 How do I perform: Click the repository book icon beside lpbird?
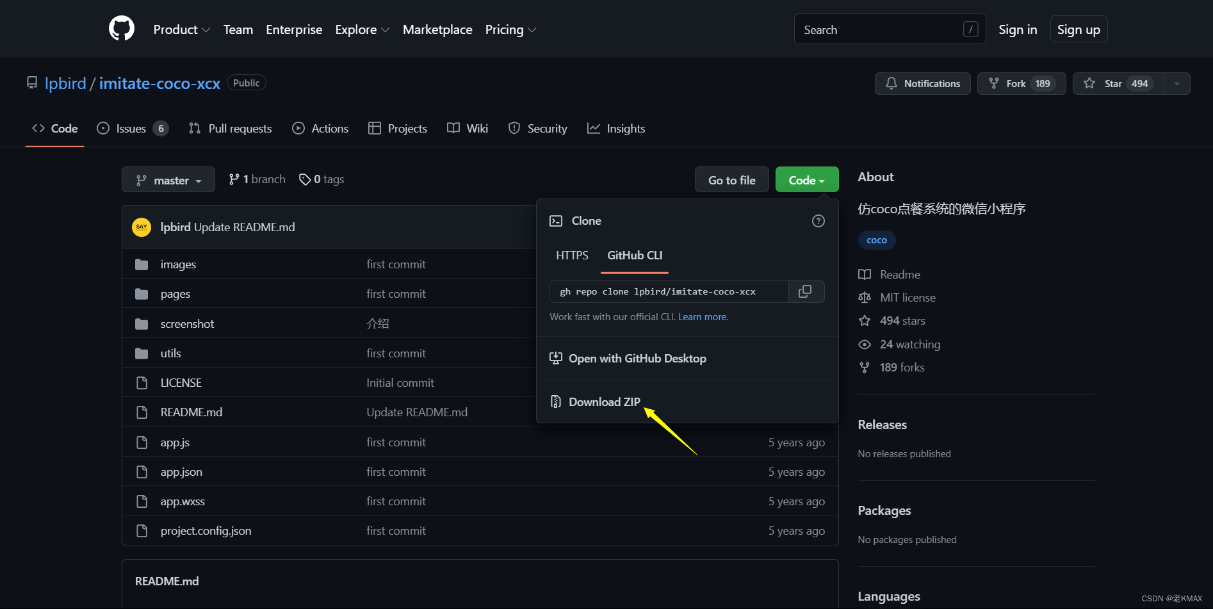click(x=32, y=83)
